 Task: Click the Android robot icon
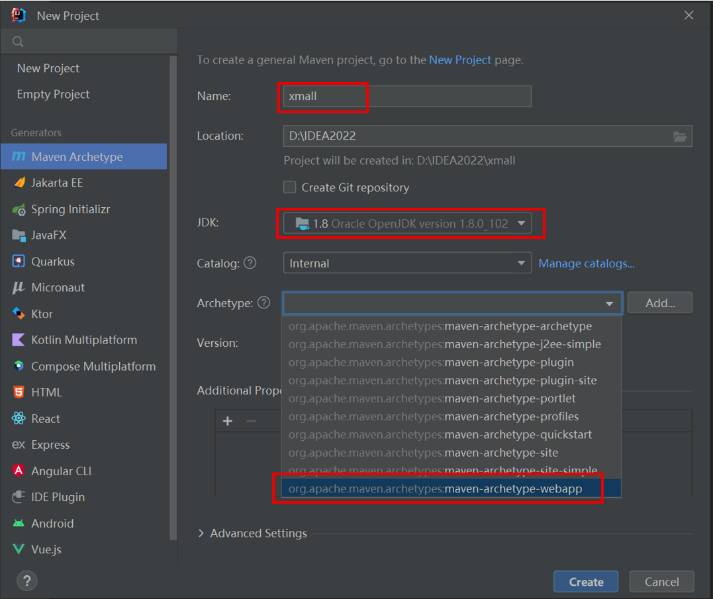pos(18,523)
